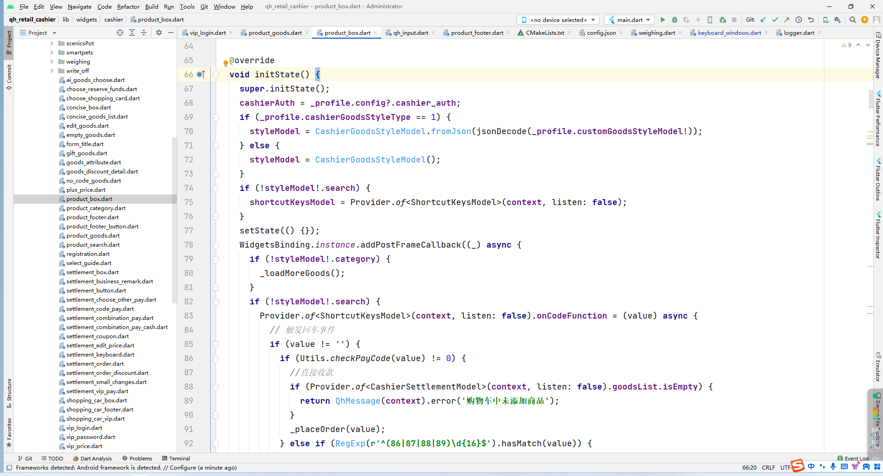The image size is (883, 476).
Task: Start debugging with the bug icon
Action: [x=674, y=20]
